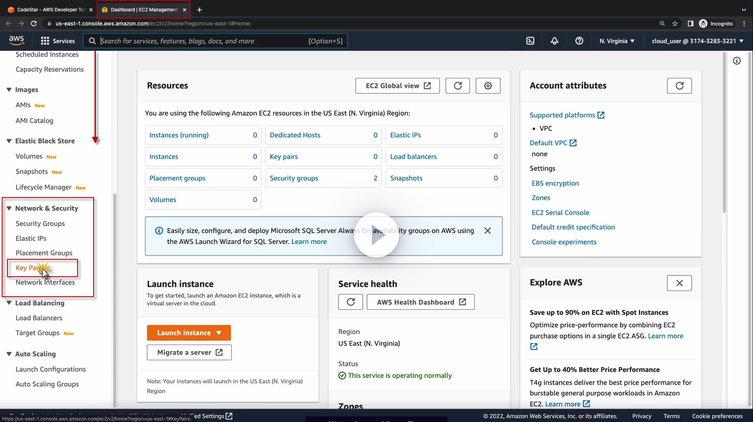Screen dimensions: 753x422
Task: Close the Explore AWS panel
Action: point(679,283)
